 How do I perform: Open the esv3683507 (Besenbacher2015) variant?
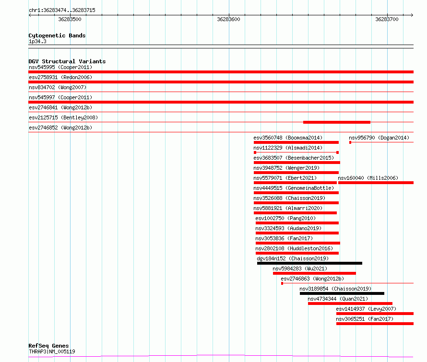pyautogui.click(x=294, y=158)
